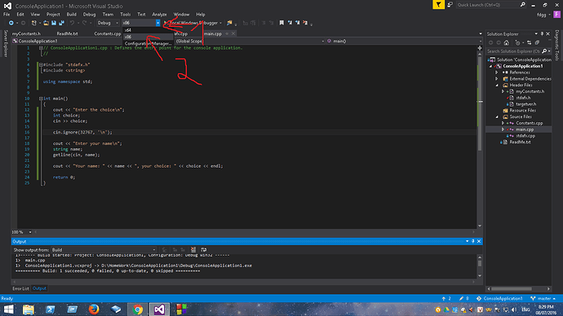Toggle word wrap in Output panel
Screen dimensions: 563x316
pyautogui.click(x=204, y=250)
